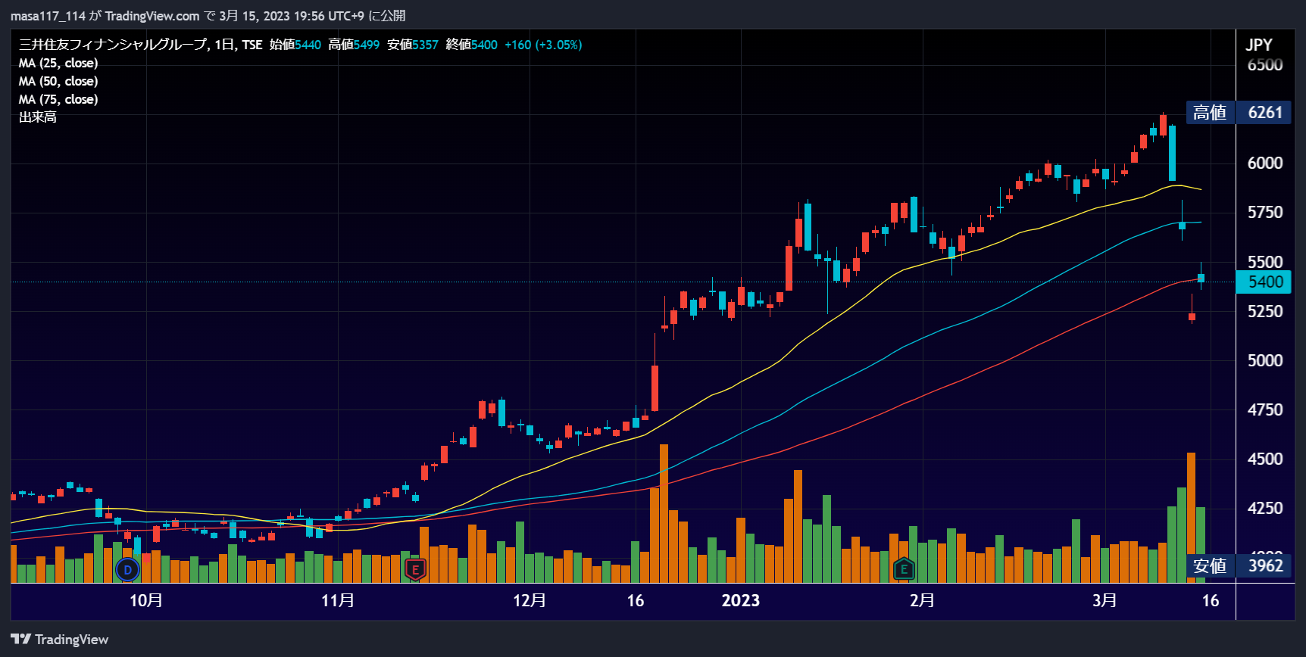Image resolution: width=1306 pixels, height=657 pixels.
Task: Click the 5750 price scale label
Action: click(x=1265, y=213)
